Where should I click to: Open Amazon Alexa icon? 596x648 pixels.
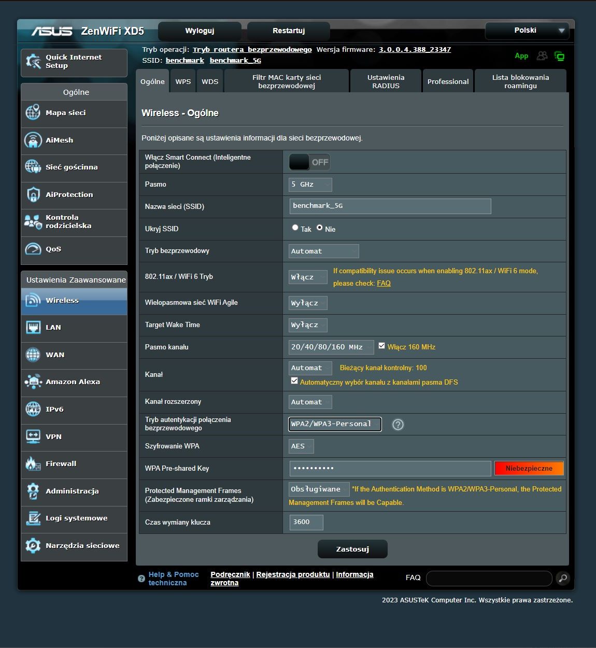point(33,382)
